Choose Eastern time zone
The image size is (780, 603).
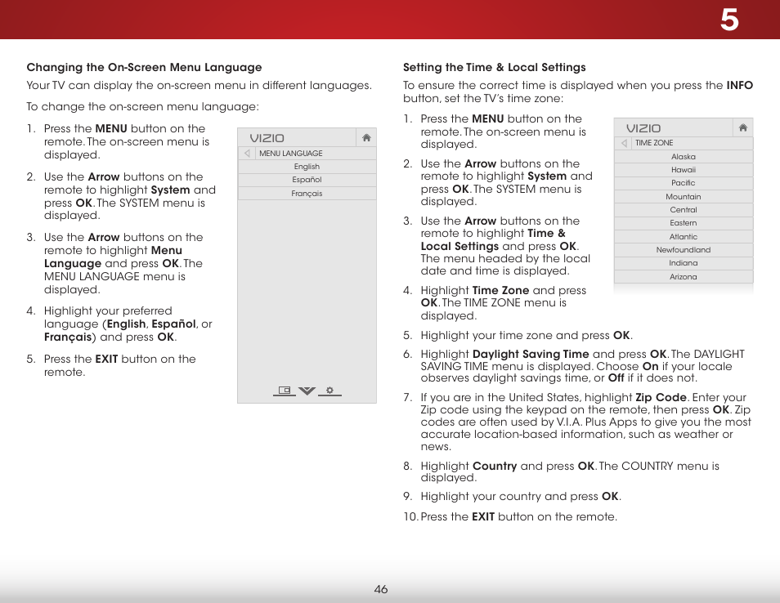coord(684,223)
